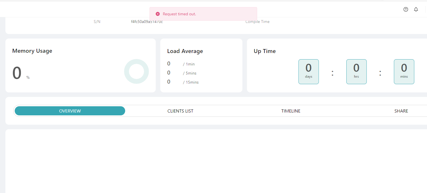Click the red error icon in the toast
Screen dimensions: 427x193
(158, 14)
